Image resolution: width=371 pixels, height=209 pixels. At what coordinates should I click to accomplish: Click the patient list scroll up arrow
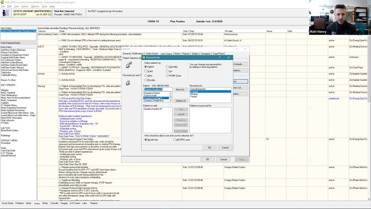tap(170, 93)
